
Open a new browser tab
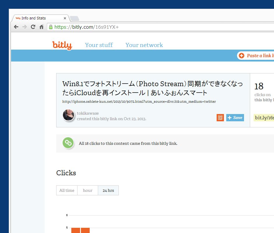74,18
